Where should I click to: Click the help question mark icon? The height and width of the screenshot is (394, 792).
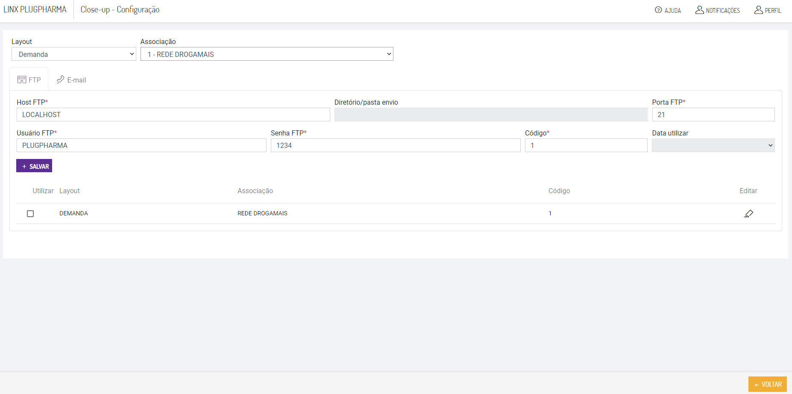point(658,10)
